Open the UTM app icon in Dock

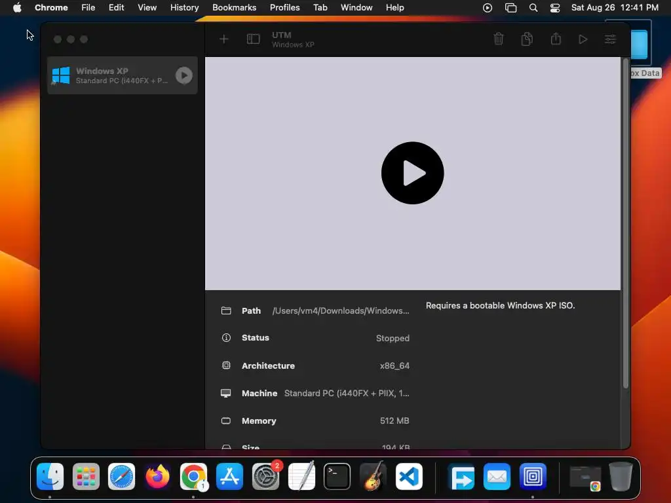pos(533,477)
